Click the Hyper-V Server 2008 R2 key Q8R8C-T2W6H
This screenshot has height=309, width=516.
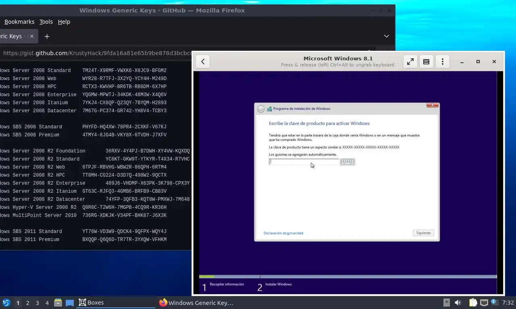click(x=125, y=207)
